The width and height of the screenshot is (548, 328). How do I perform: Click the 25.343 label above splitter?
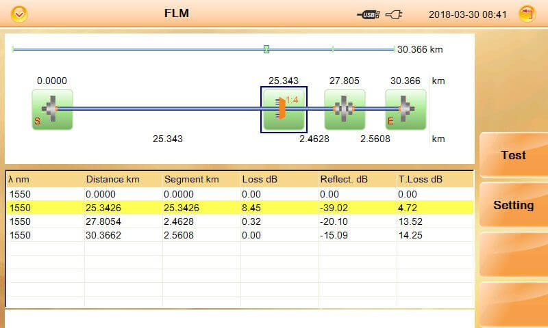click(x=284, y=81)
